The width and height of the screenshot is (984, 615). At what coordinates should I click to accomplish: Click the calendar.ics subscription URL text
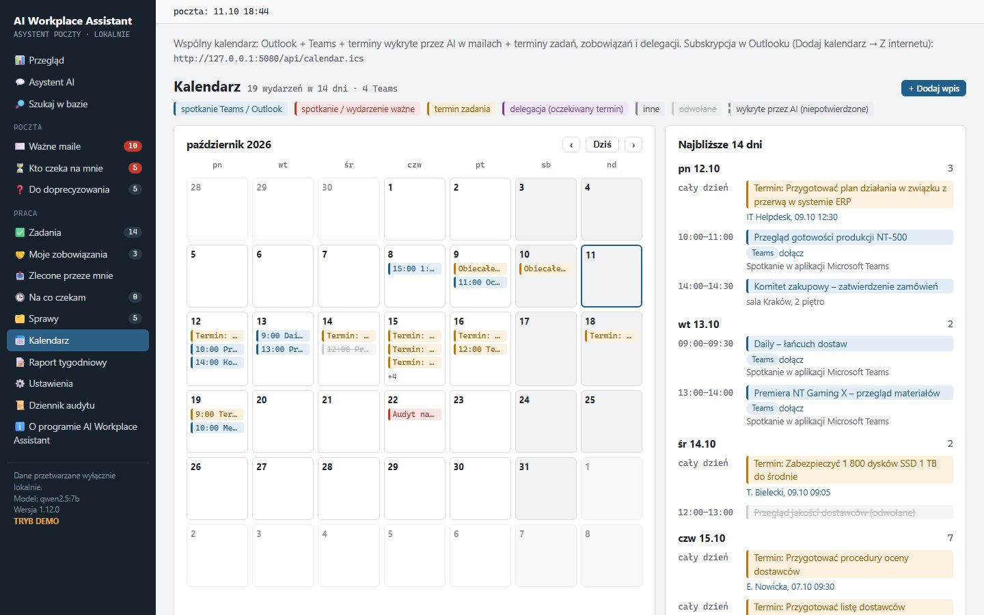tap(269, 59)
